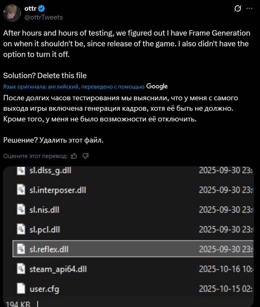The height and width of the screenshot is (307, 260).
Task: Click the original language notice text
Action: click(x=74, y=87)
